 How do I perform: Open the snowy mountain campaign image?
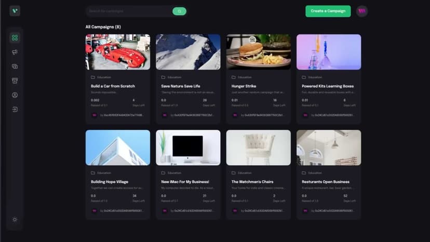188,52
